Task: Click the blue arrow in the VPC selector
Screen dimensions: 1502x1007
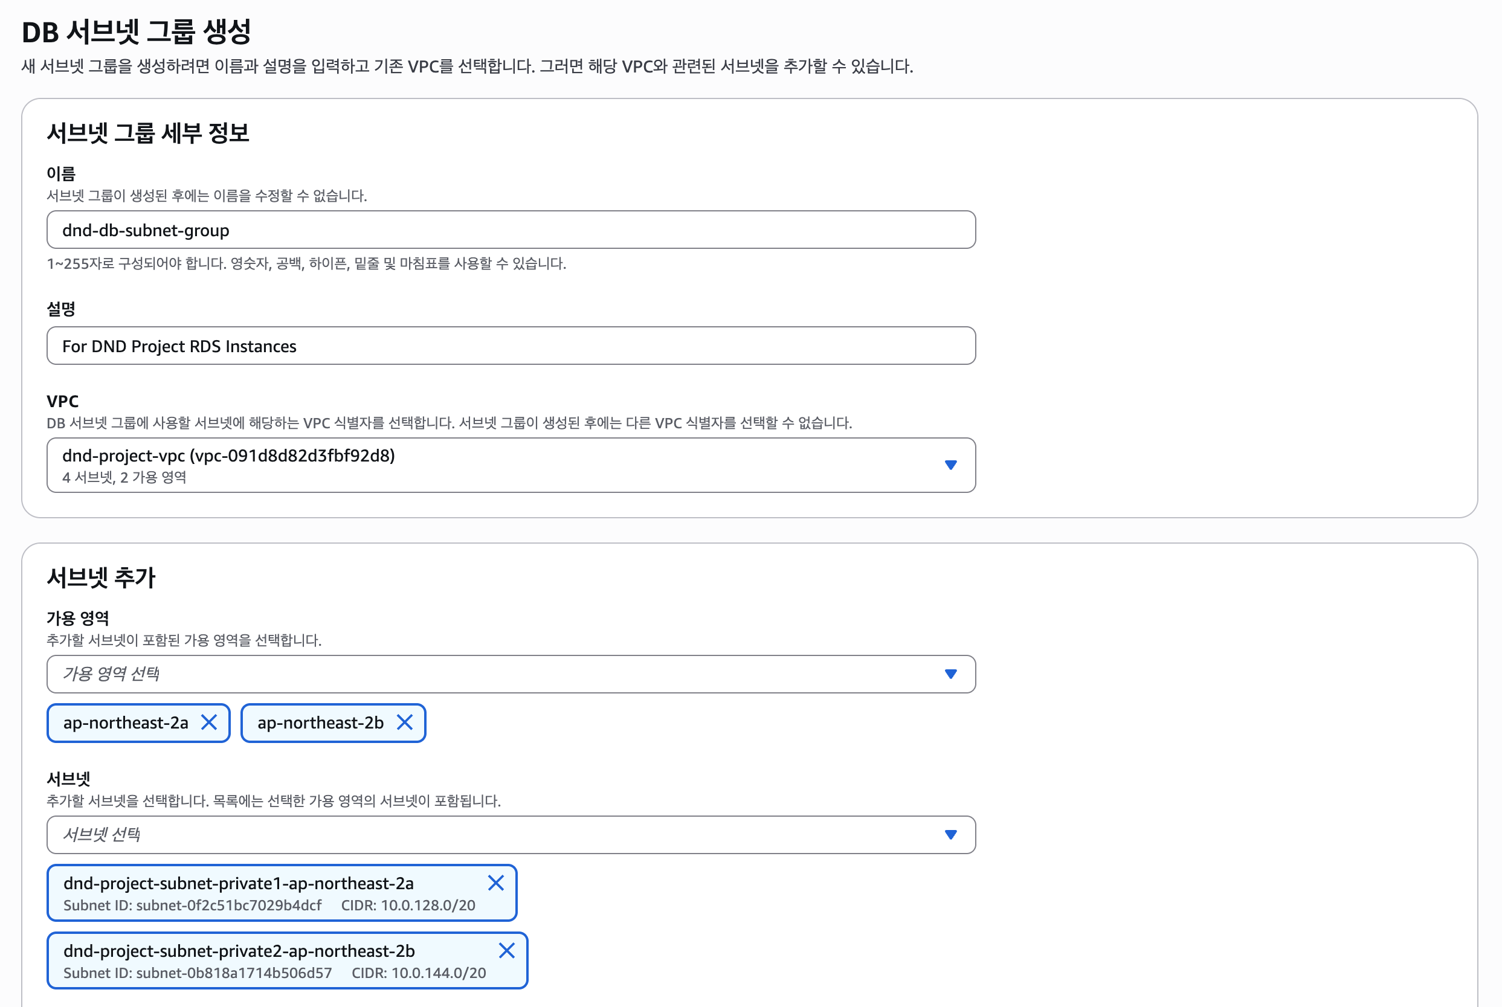Action: [x=950, y=465]
